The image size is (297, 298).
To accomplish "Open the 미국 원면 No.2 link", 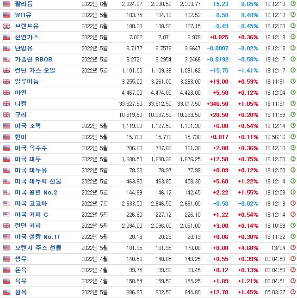I will (x=36, y=192).
